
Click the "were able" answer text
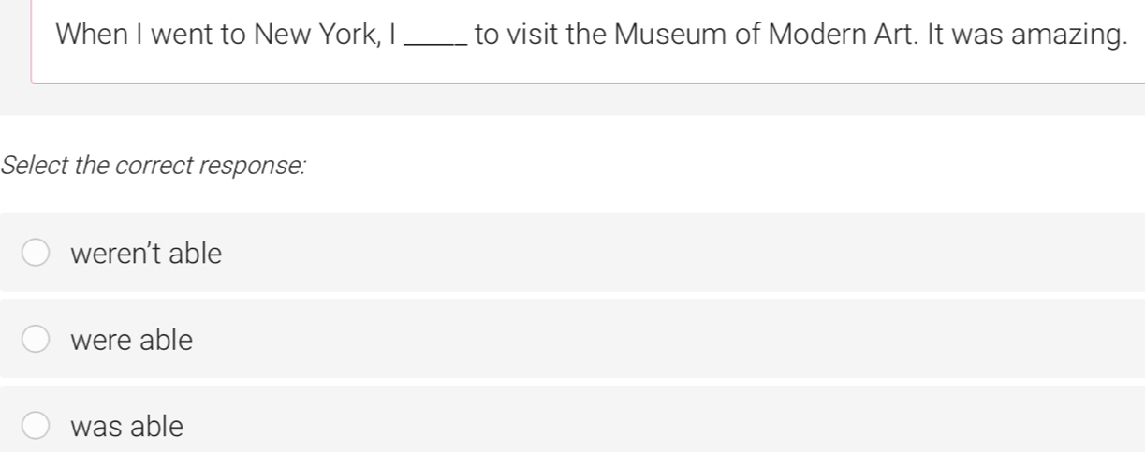click(x=132, y=341)
